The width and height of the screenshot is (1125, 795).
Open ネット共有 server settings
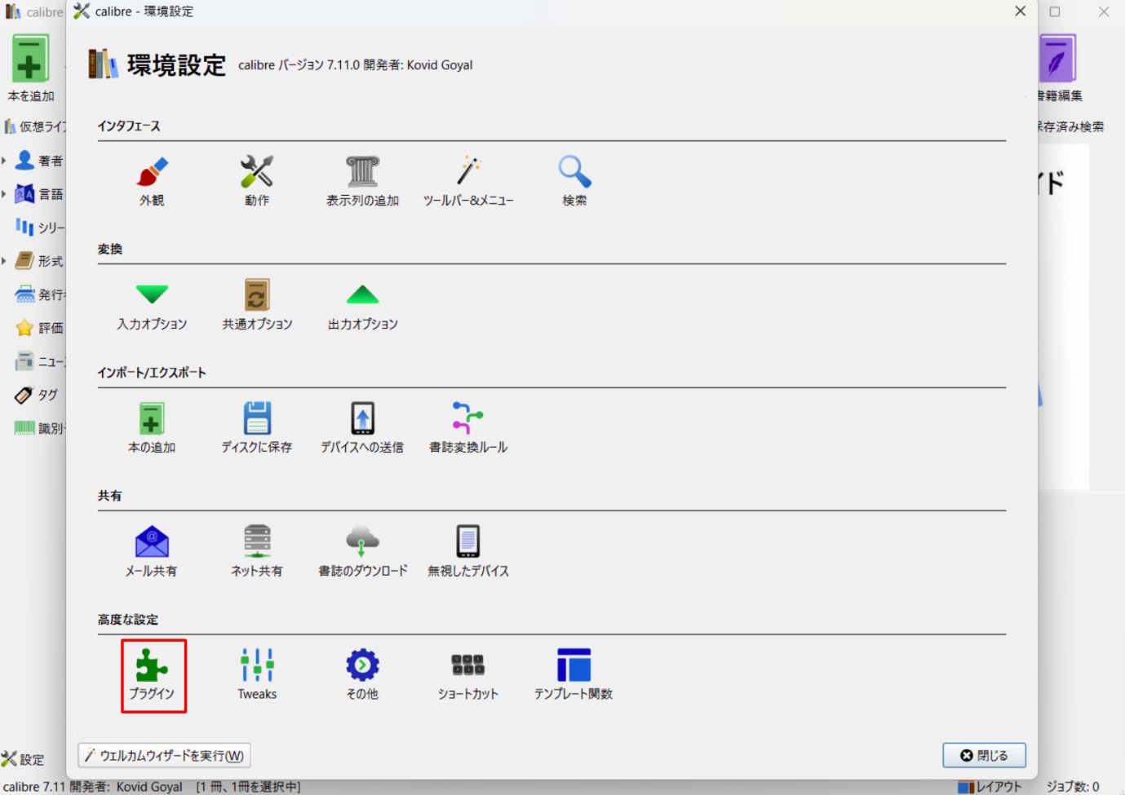coord(257,552)
